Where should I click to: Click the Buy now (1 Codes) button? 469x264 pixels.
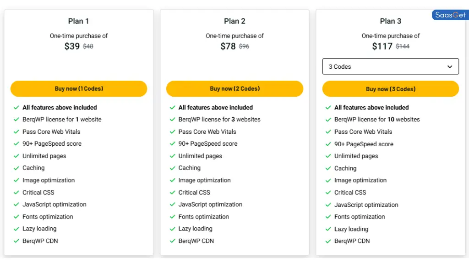(x=79, y=88)
